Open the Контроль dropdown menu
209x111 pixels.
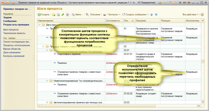[114, 15]
